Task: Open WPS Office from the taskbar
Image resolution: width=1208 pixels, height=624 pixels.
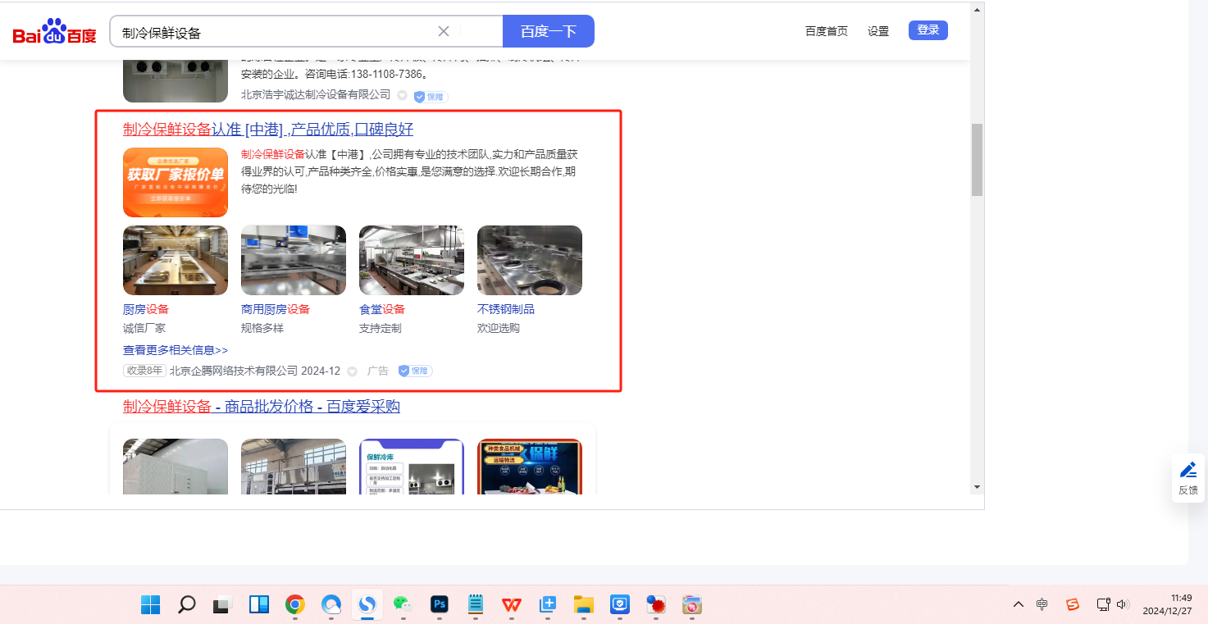Action: 512,605
